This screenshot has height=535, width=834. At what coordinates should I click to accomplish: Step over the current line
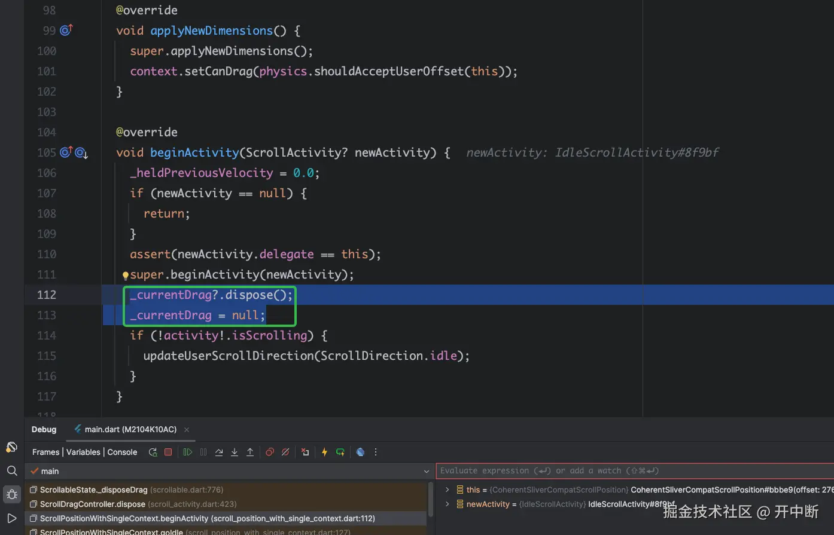(219, 453)
